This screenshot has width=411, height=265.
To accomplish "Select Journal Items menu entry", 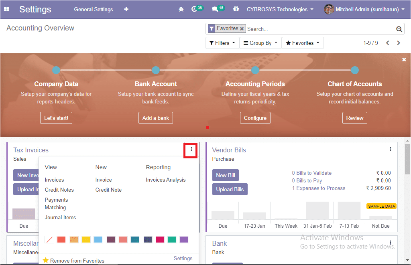I will click(60, 218).
